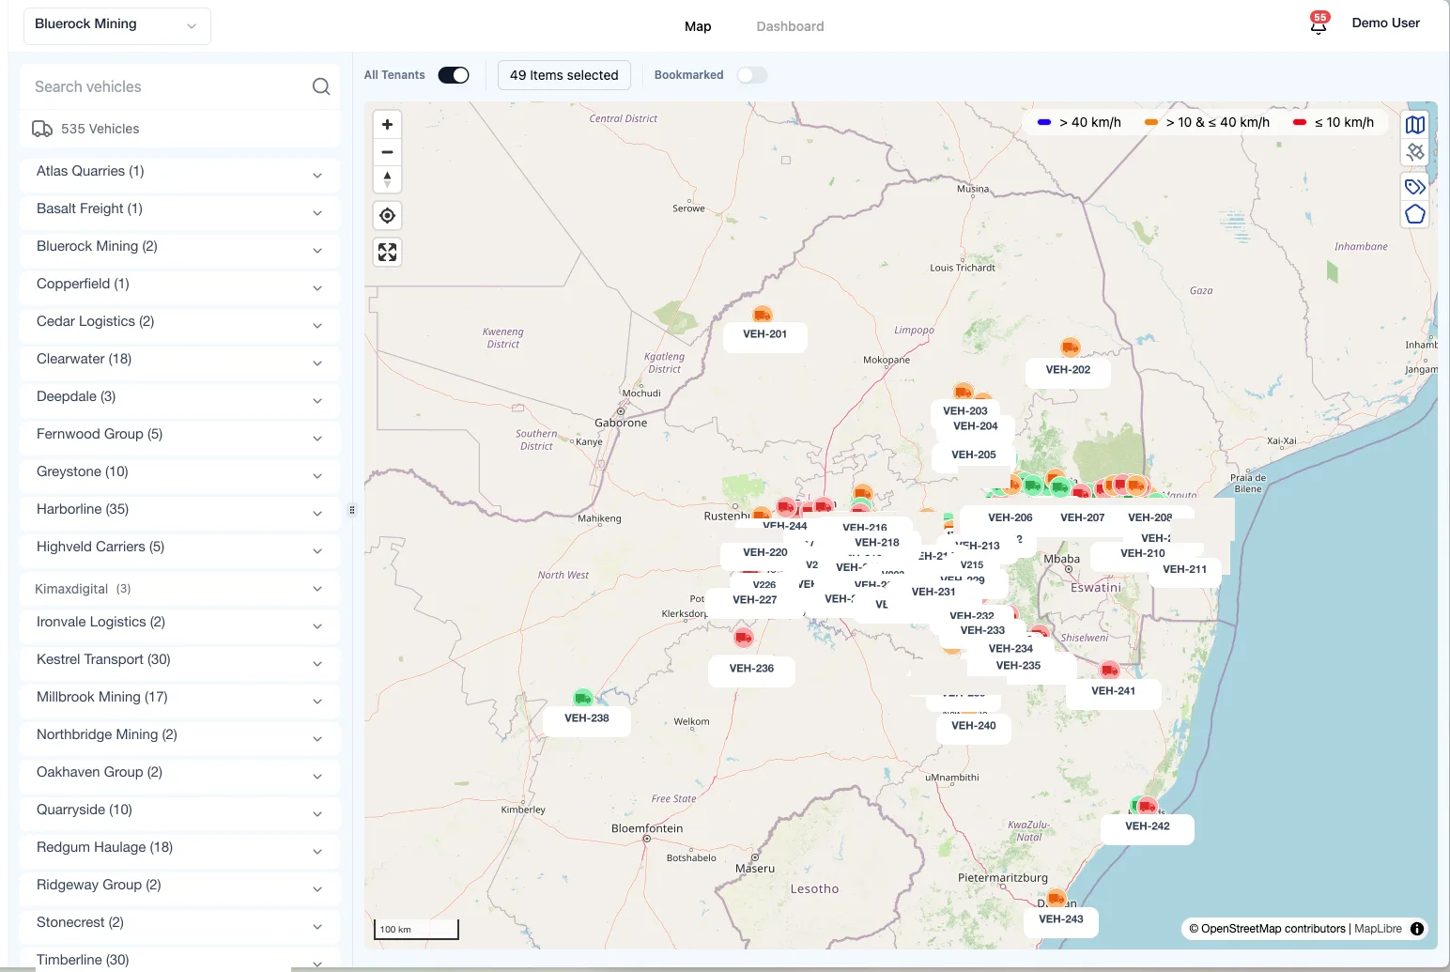Image resolution: width=1450 pixels, height=972 pixels.
Task: Switch to the Dashboard tab
Action: coord(790,26)
